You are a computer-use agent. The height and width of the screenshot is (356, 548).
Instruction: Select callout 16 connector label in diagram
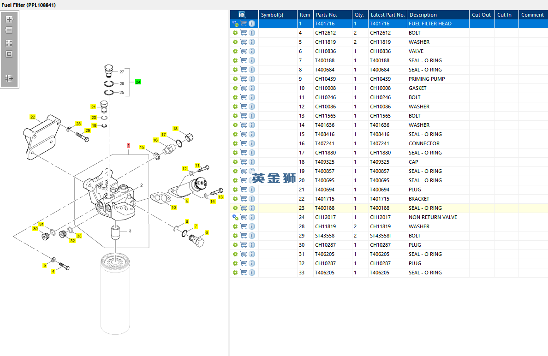tap(155, 140)
